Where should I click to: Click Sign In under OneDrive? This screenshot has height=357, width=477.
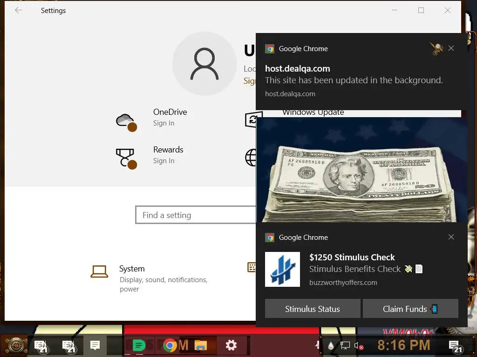point(164,123)
